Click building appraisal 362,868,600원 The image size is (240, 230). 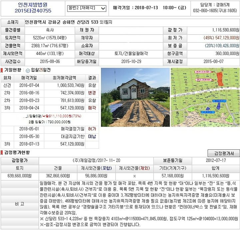coord(58,176)
